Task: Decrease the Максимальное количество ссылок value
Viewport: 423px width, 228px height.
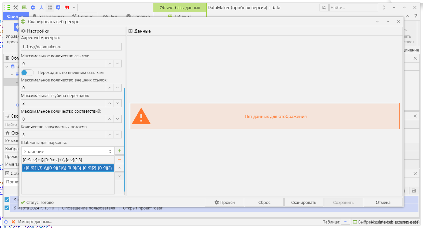Action: [118, 64]
